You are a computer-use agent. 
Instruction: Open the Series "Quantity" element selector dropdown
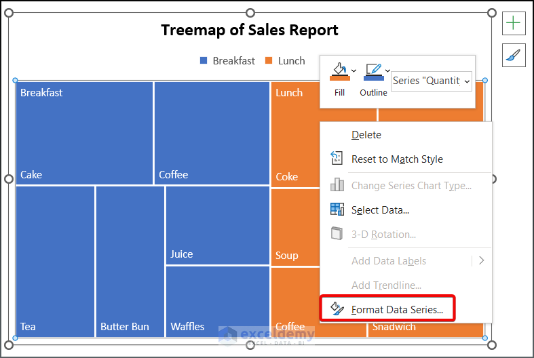click(x=432, y=81)
